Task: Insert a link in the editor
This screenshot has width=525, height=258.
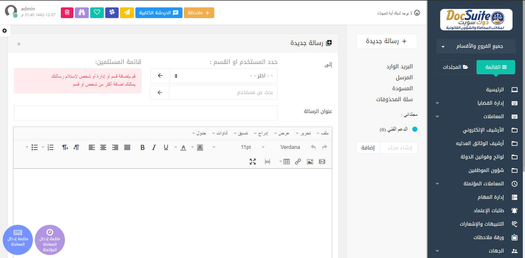Action: pos(298,162)
